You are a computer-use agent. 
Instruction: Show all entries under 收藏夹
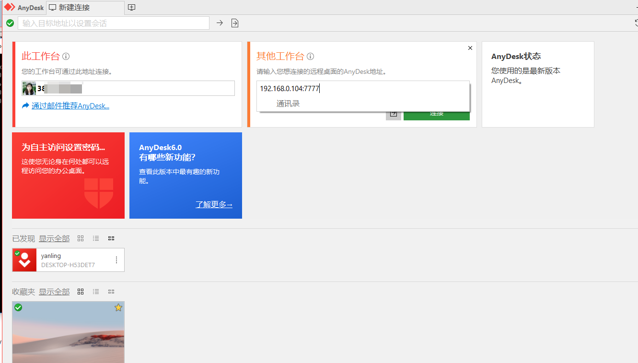coord(54,292)
